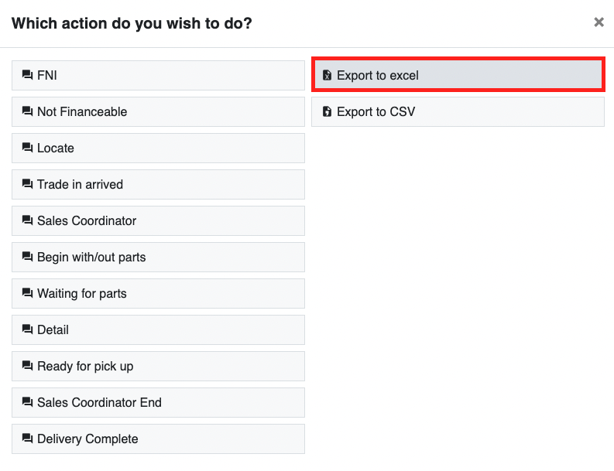614x471 pixels.
Task: Select the Export to excel action
Action: pyautogui.click(x=458, y=75)
